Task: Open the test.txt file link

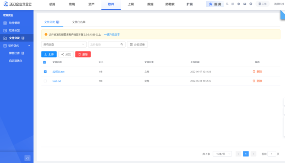Action: [x=57, y=81]
